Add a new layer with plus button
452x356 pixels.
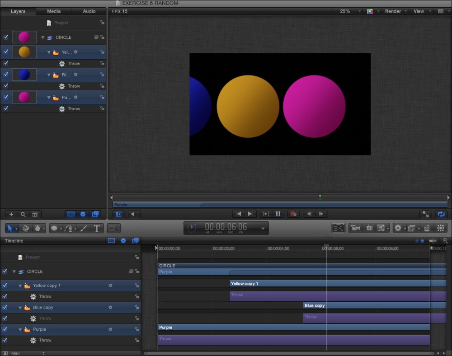(11, 214)
